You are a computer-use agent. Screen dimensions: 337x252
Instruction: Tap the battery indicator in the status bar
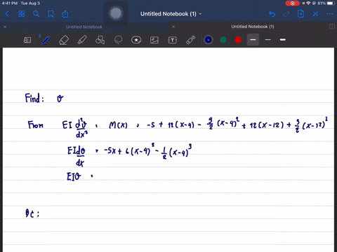[x=331, y=3]
